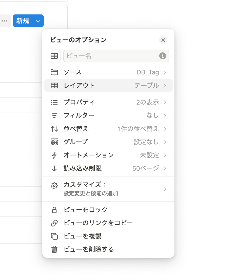Screen dimensions: 234x280
Task: Click the link icon for copying view link
Action: click(x=54, y=223)
